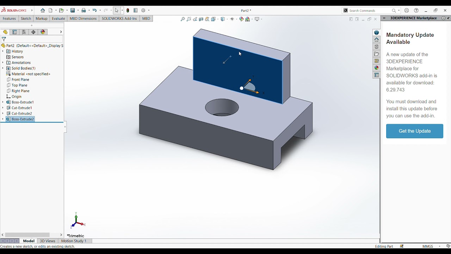Open the Sketch ribbon tab
The width and height of the screenshot is (451, 254).
click(26, 19)
